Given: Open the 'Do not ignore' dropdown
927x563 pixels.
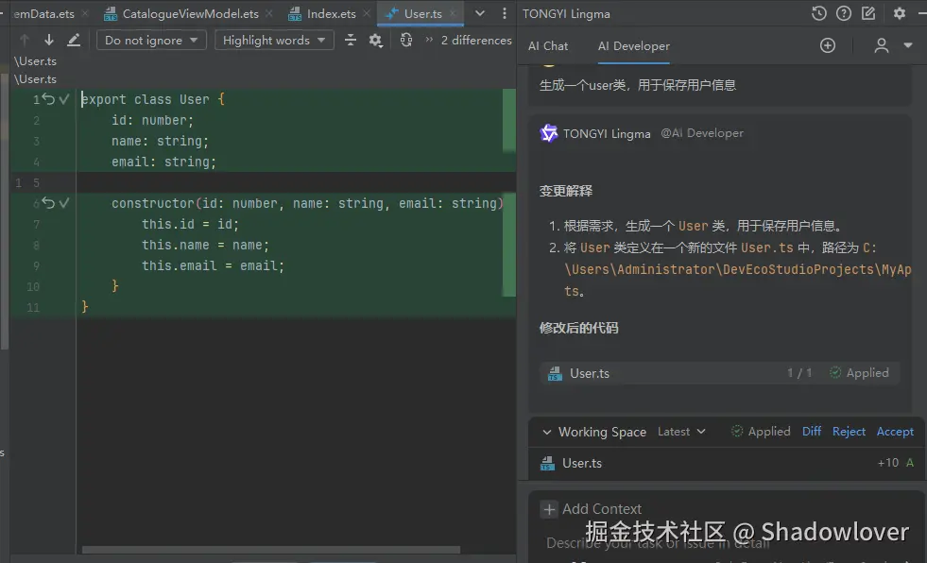Looking at the screenshot, I should coord(151,41).
